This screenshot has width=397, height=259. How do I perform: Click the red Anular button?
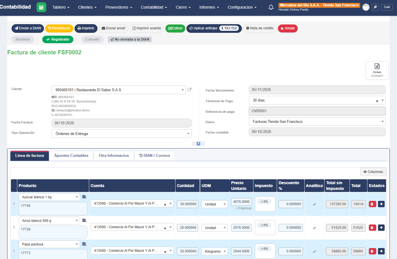[x=288, y=28]
